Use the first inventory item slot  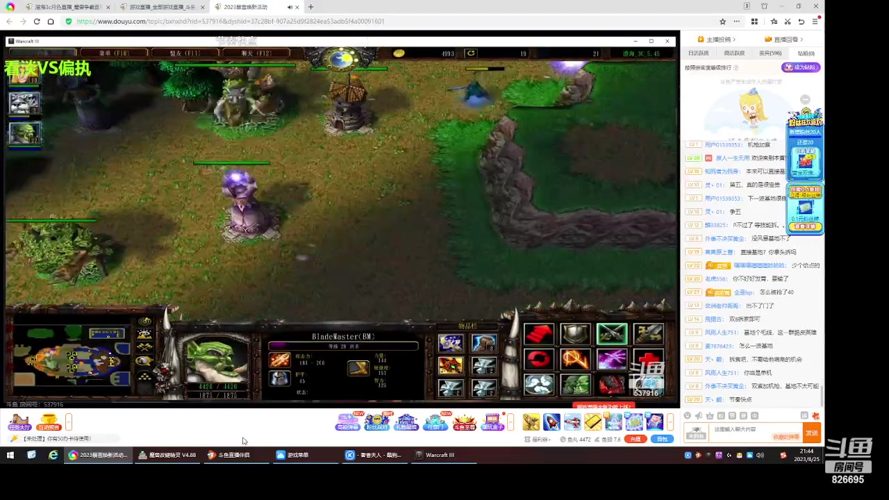[451, 343]
